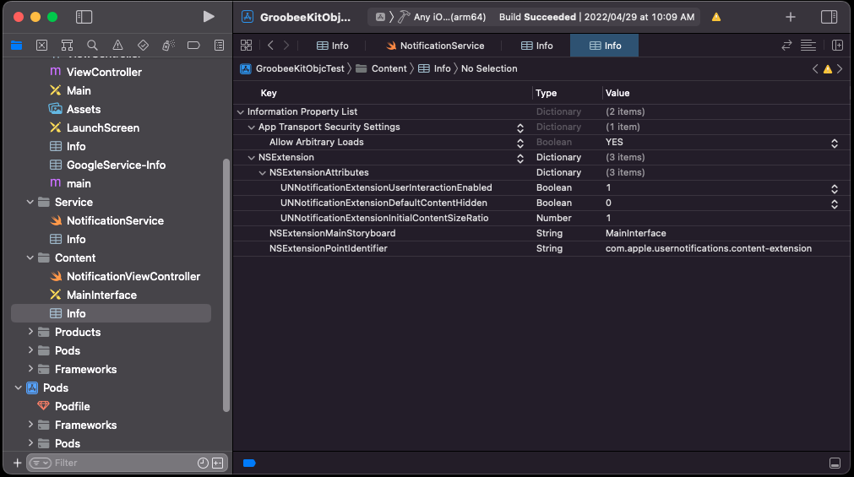Click the jump bar warning triangle
Image resolution: width=854 pixels, height=477 pixels.
click(828, 68)
